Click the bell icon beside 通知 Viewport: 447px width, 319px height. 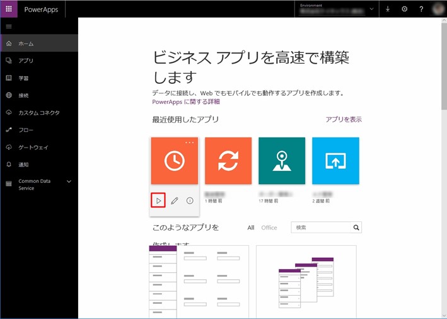pos(9,165)
